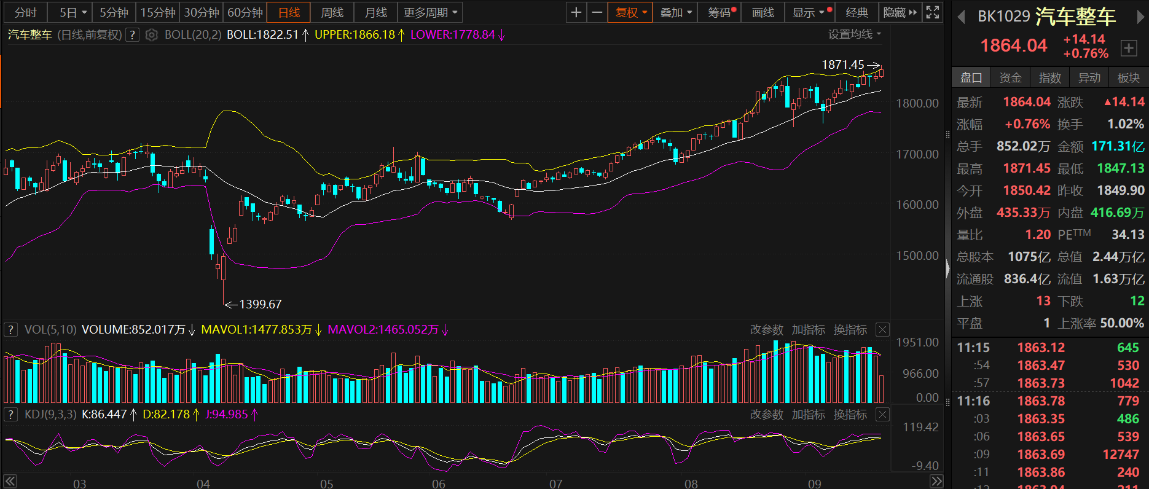Click the zoom-out minus icon in chart toolbar
This screenshot has height=489, width=1149.
tap(597, 12)
